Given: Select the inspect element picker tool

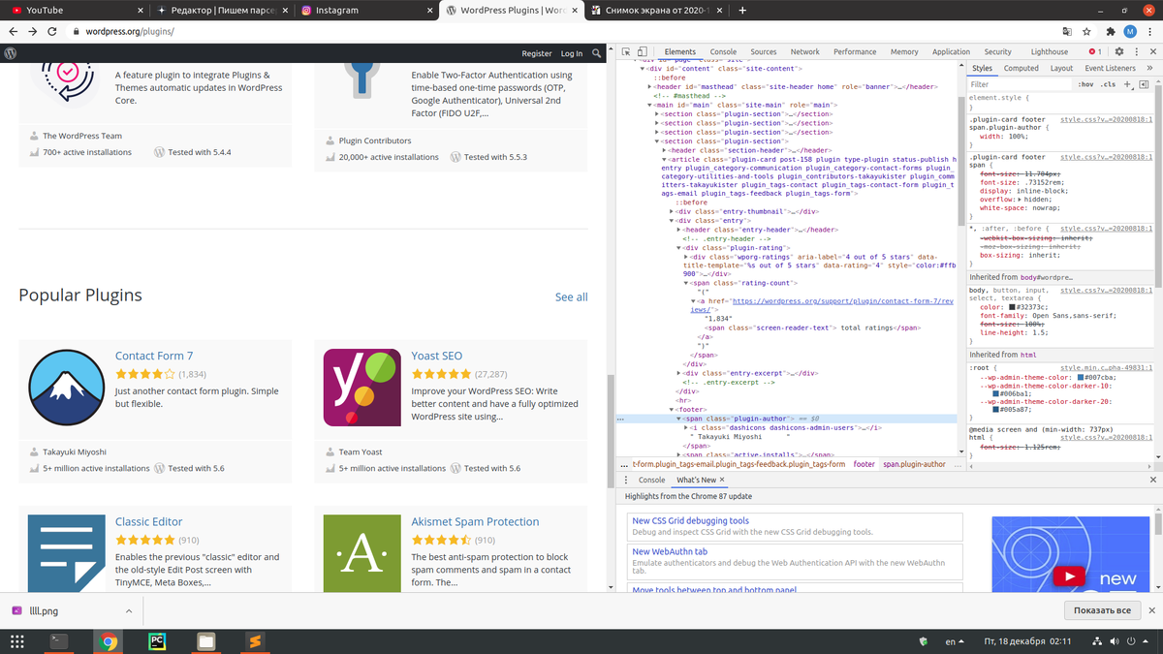Looking at the screenshot, I should click(x=626, y=51).
